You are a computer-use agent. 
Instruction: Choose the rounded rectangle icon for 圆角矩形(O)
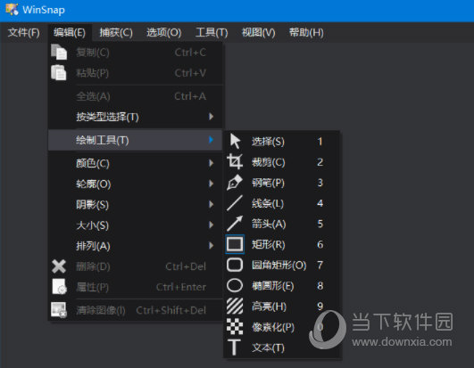[x=235, y=265]
